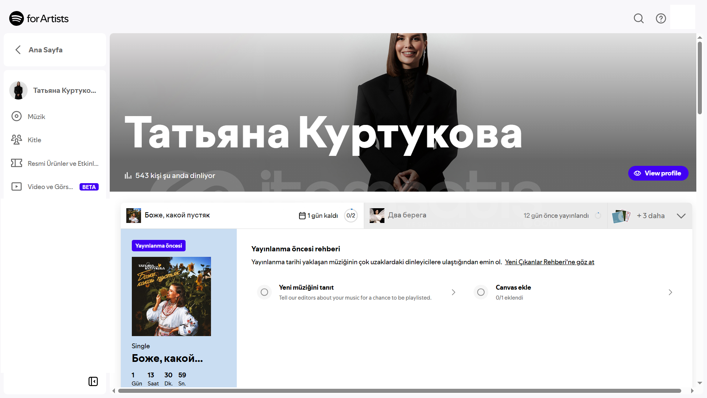Open Video ve Görseller play icon

point(17,186)
